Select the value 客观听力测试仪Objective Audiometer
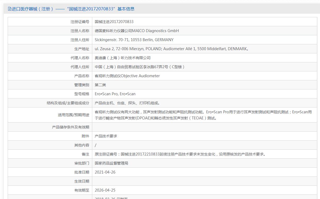 point(127,76)
